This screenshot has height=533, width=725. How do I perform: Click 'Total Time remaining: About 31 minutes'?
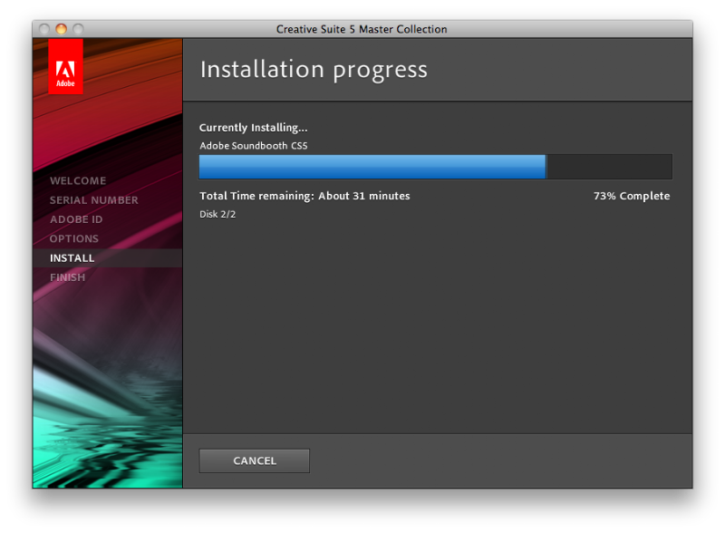304,196
